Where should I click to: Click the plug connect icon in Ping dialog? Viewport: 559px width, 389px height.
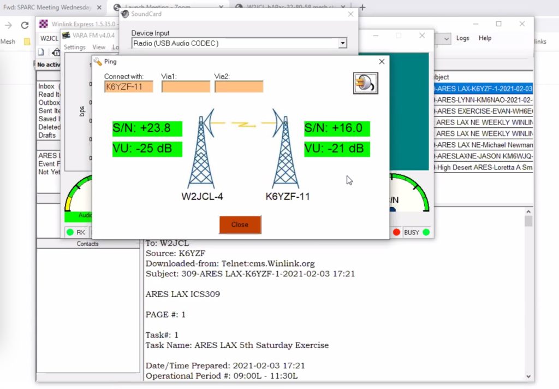pyautogui.click(x=365, y=83)
